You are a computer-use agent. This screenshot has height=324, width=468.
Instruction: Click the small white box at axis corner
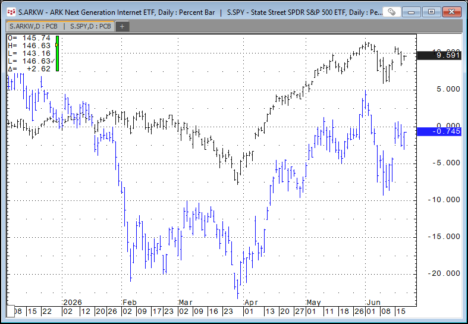(11, 312)
